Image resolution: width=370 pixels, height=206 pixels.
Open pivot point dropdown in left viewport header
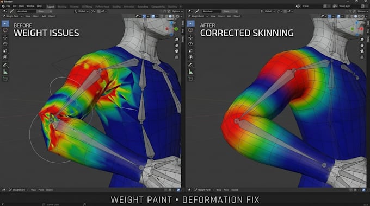tap(92, 11)
